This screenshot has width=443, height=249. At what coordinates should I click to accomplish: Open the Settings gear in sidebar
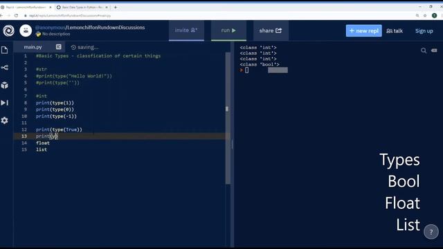click(x=5, y=120)
